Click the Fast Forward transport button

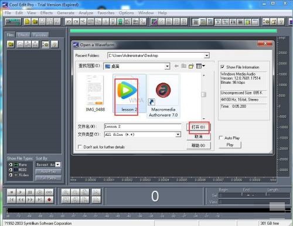pos(30,200)
